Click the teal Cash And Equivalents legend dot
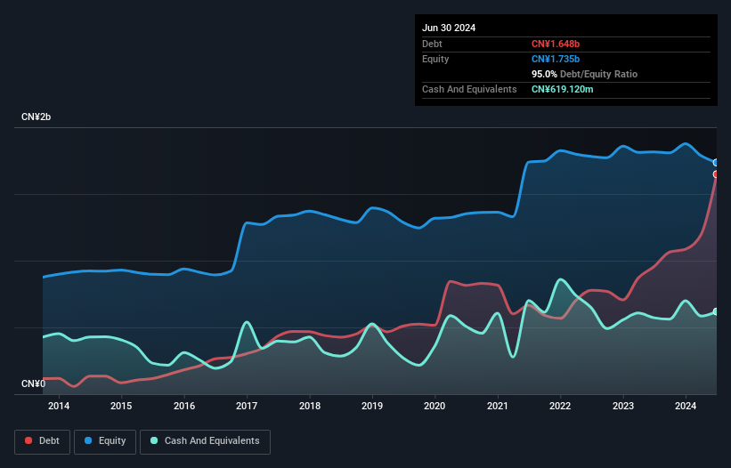 [x=154, y=440]
